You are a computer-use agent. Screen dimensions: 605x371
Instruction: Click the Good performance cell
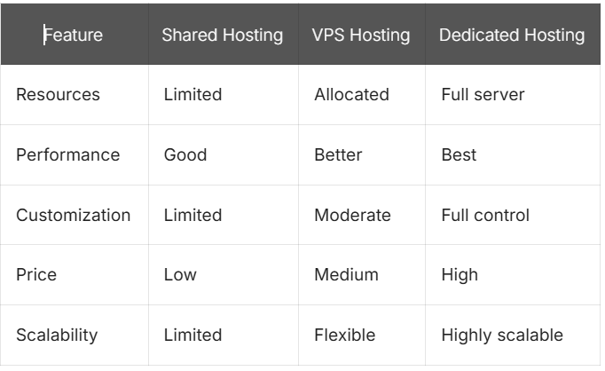[185, 154]
